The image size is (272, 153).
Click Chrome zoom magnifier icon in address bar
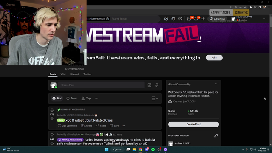coord(236,7)
